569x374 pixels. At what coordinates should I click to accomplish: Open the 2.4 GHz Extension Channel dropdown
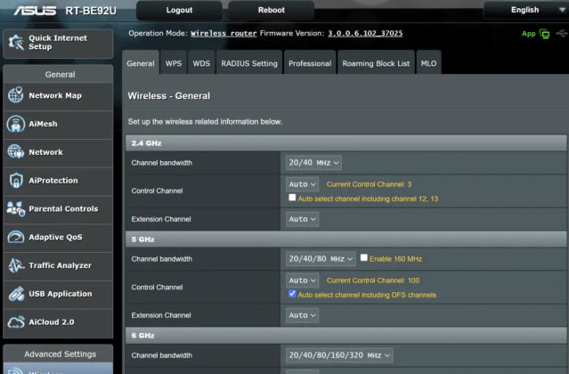point(302,219)
